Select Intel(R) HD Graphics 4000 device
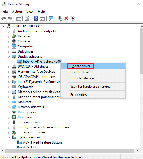 coord(42,62)
